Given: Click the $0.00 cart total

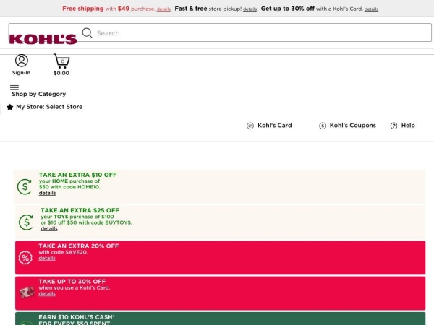Looking at the screenshot, I should [x=61, y=73].
